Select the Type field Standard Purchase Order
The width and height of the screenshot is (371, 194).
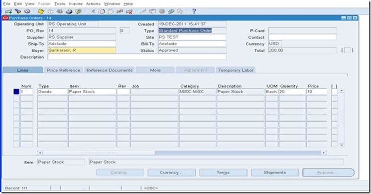click(192, 30)
